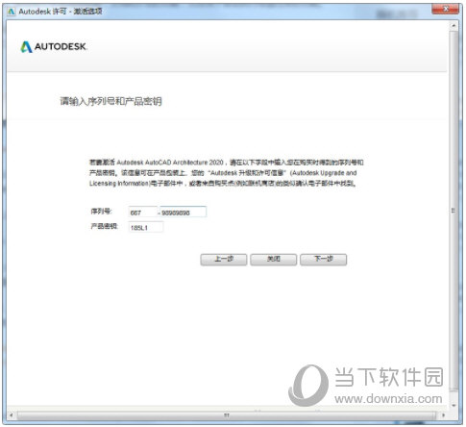Click the Autodesk logo in header

pyautogui.click(x=54, y=47)
